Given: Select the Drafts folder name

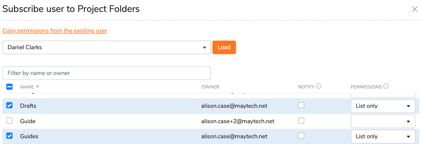Looking at the screenshot, I should tap(28, 106).
